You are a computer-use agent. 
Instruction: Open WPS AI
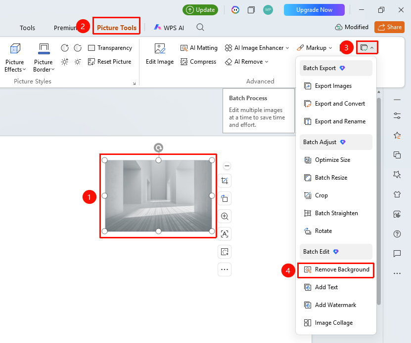pyautogui.click(x=169, y=28)
